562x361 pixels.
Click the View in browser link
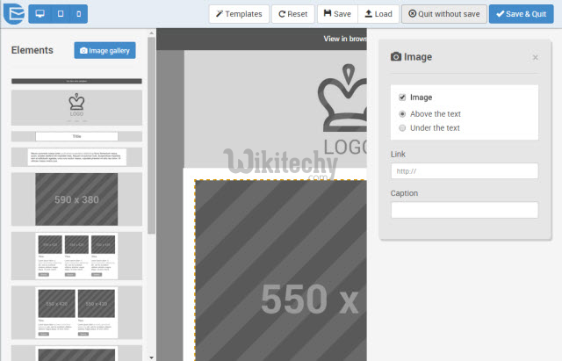[342, 39]
